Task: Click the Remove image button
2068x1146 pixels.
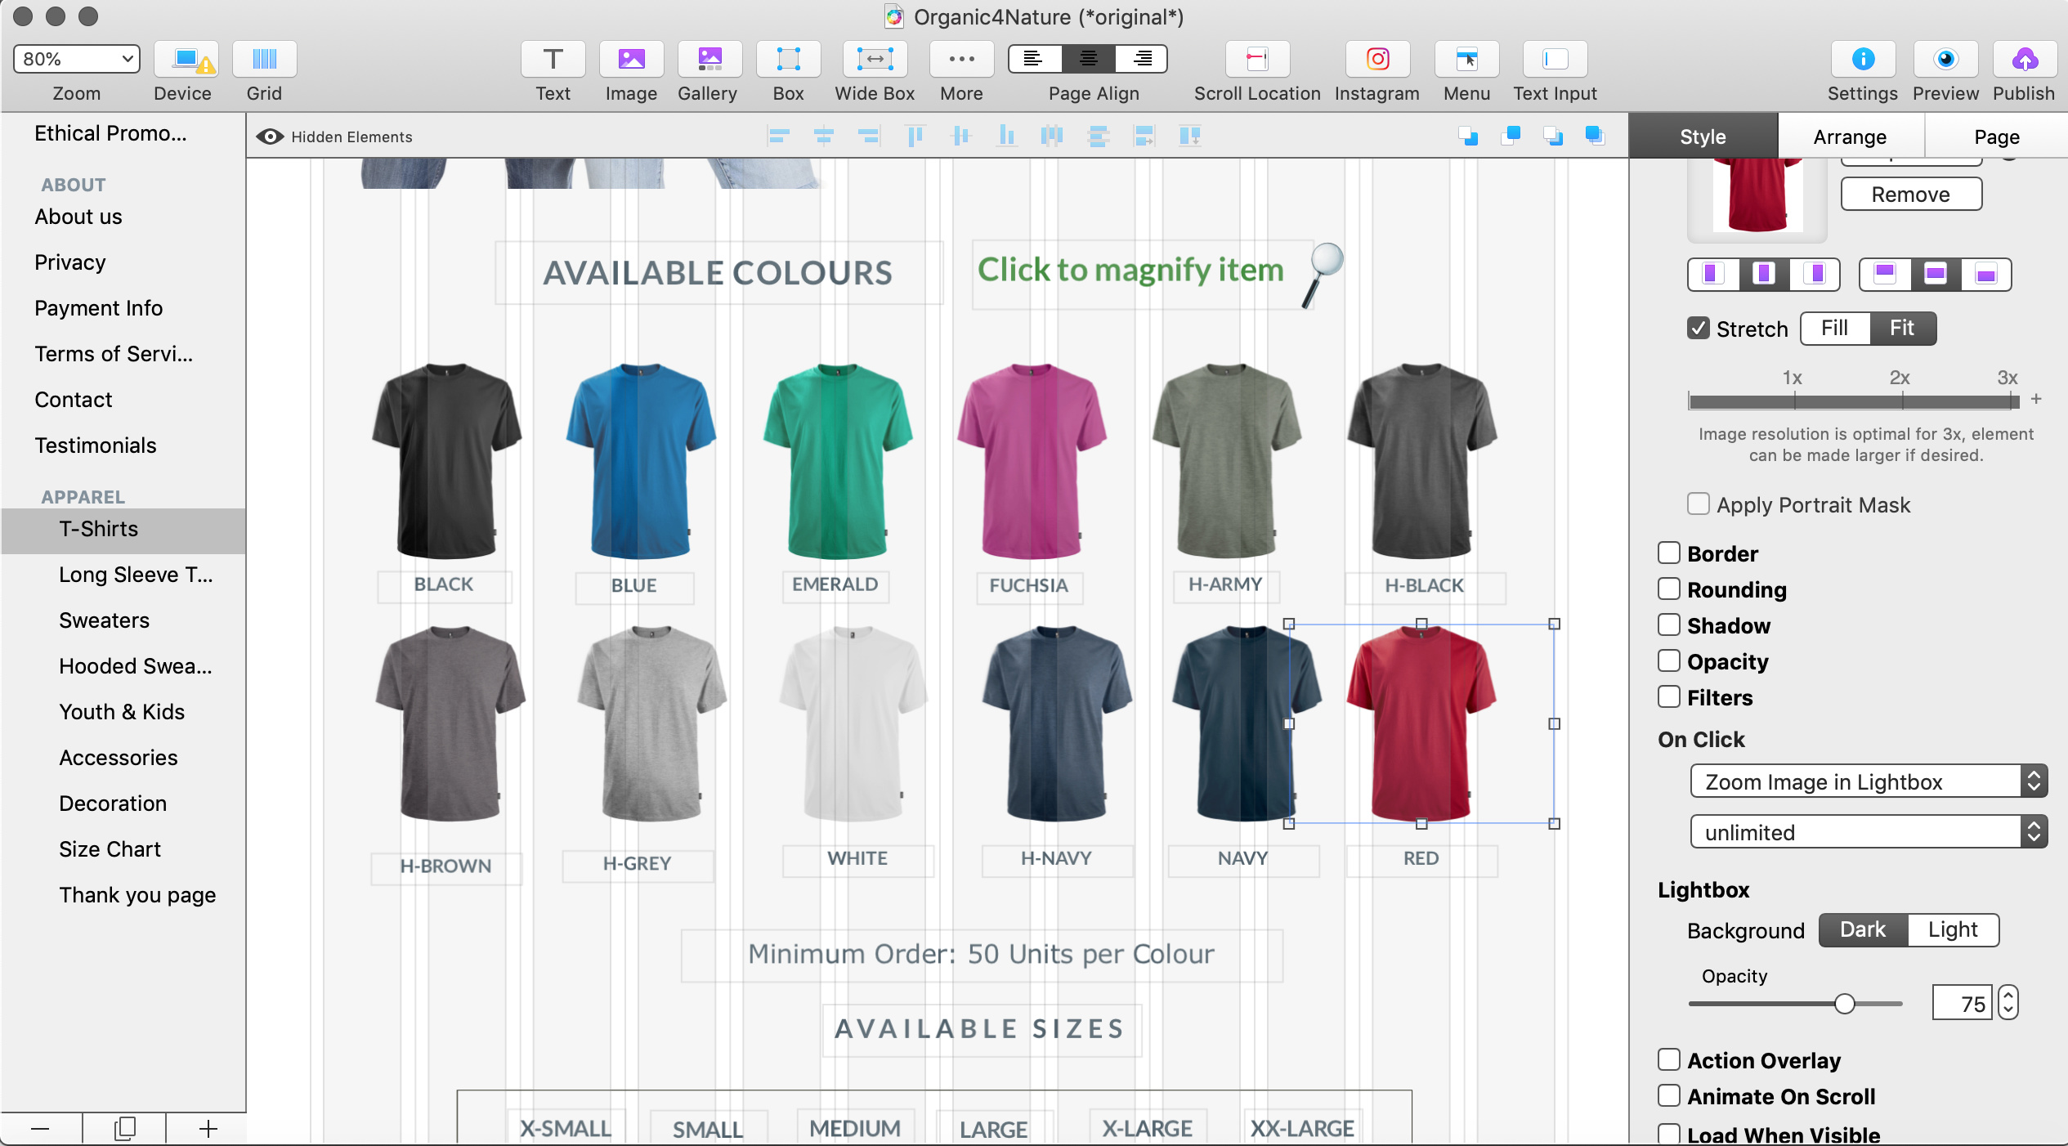Action: pos(1910,195)
